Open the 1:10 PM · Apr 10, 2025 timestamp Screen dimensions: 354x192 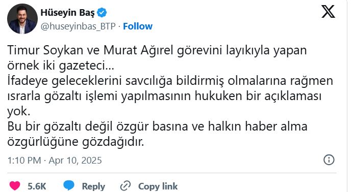tap(55, 161)
